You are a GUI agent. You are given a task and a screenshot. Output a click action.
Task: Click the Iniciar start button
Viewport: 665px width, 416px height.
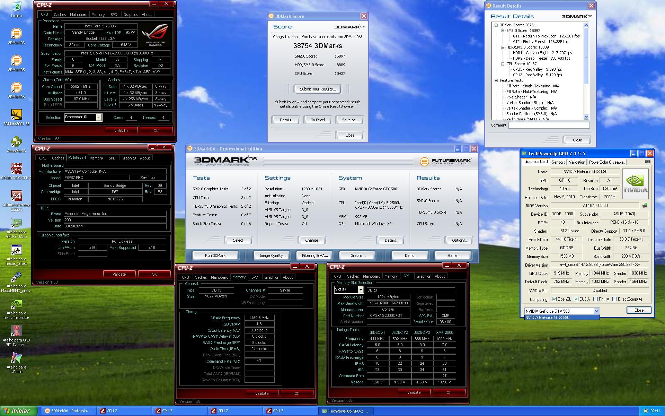19,411
